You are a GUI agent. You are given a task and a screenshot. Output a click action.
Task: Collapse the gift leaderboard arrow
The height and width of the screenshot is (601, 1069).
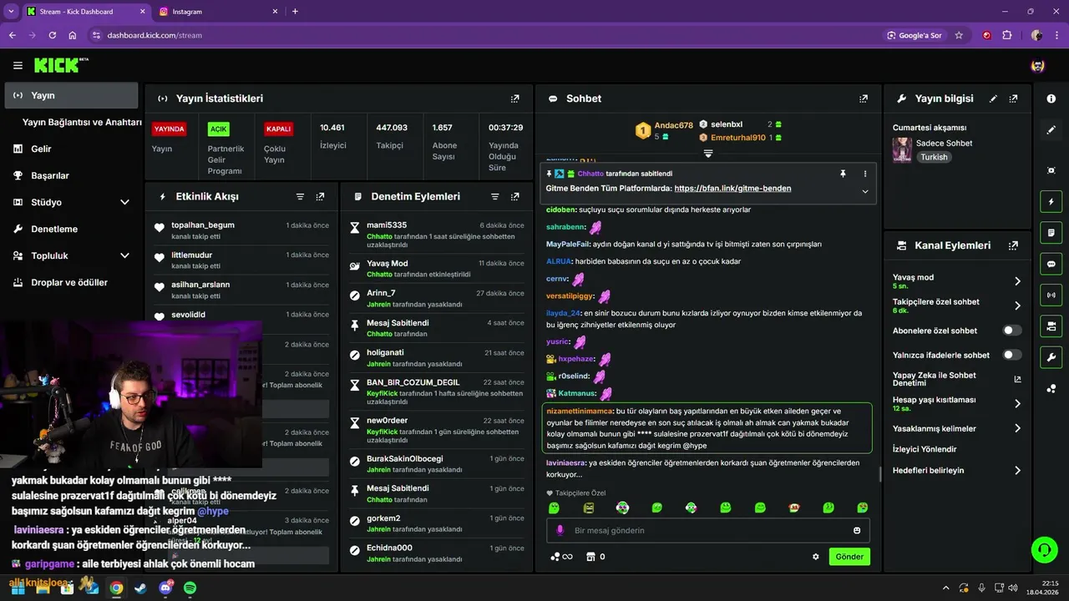point(708,154)
